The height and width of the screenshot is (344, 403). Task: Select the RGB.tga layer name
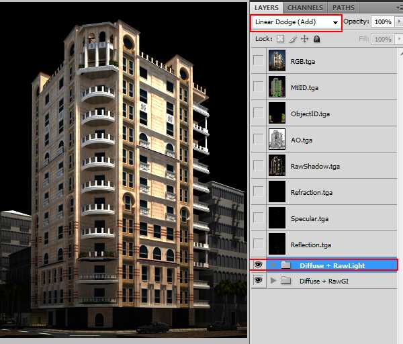tap(303, 62)
